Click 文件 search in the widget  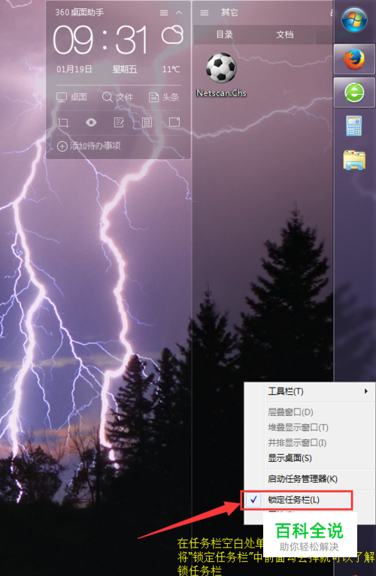tap(117, 97)
